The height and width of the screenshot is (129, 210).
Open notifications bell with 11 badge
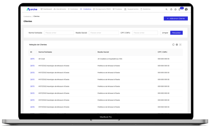pos(180,9)
